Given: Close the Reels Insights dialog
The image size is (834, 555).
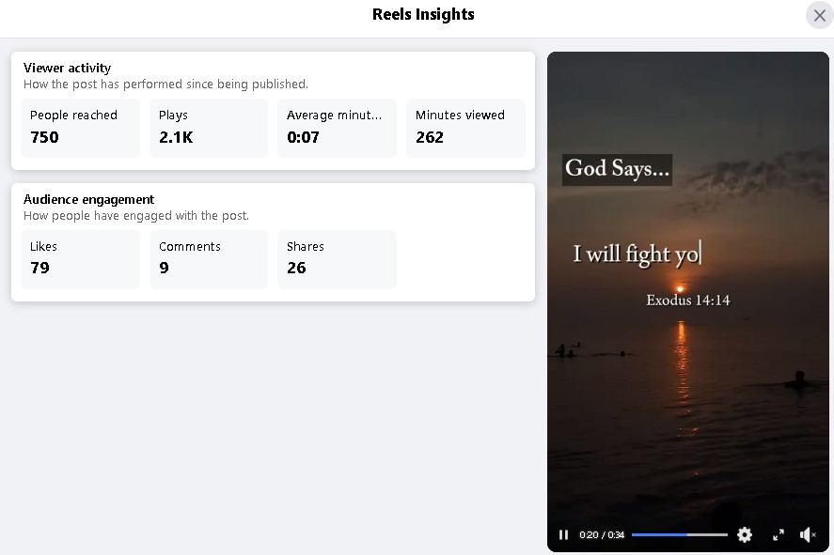Looking at the screenshot, I should coord(819,15).
